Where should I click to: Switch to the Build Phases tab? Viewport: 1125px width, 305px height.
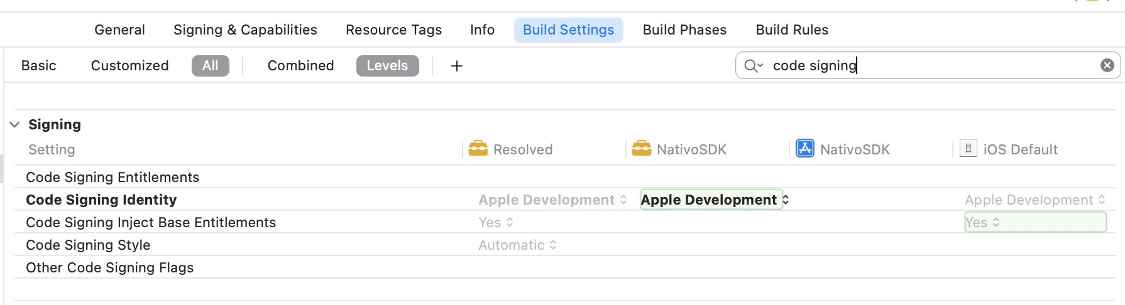pos(684,30)
